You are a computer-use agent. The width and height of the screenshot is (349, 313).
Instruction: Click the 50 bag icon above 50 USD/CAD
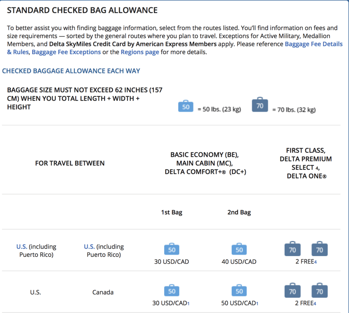239,290
